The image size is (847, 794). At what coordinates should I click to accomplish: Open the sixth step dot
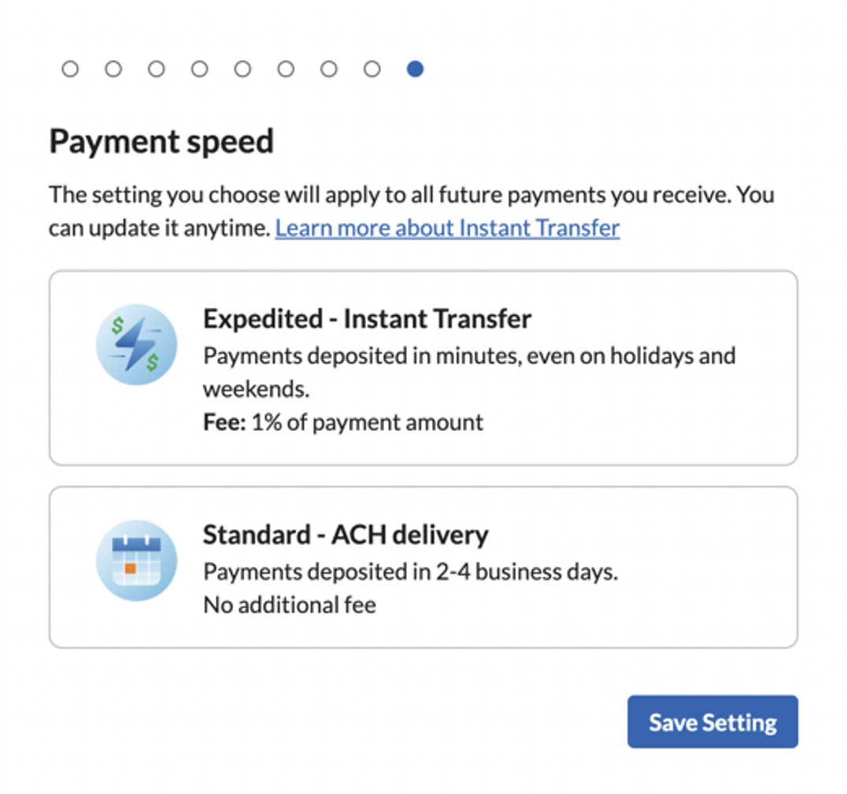[x=286, y=69]
